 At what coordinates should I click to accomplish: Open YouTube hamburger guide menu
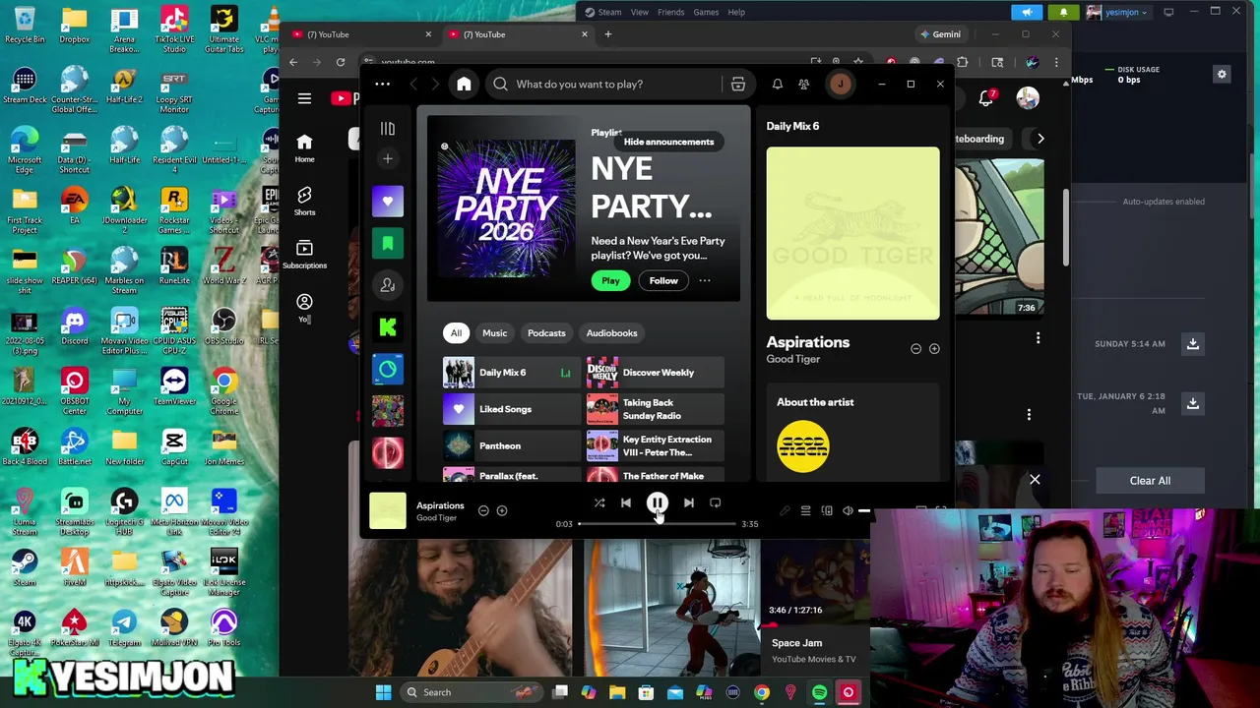pos(304,98)
